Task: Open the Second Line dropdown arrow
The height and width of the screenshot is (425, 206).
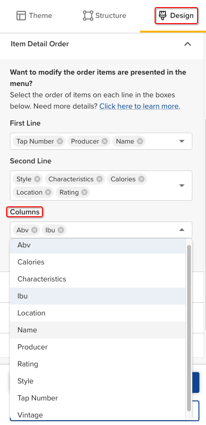Action: coord(182,186)
